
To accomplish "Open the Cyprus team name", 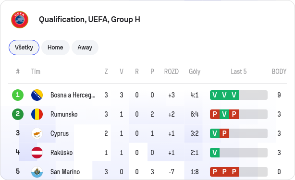I will pos(60,133).
